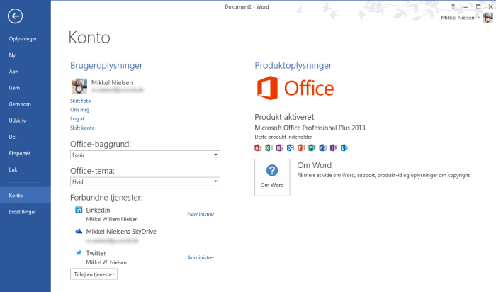Open the Office-baggrund dropdown showing Forår
This screenshot has width=496, height=292.
point(145,155)
